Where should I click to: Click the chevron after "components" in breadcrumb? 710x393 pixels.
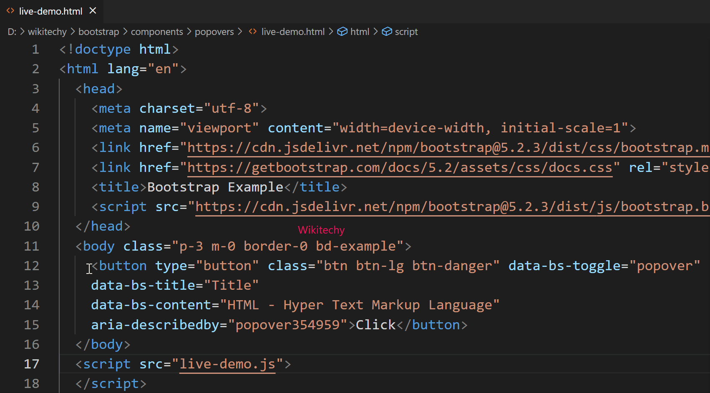click(189, 31)
